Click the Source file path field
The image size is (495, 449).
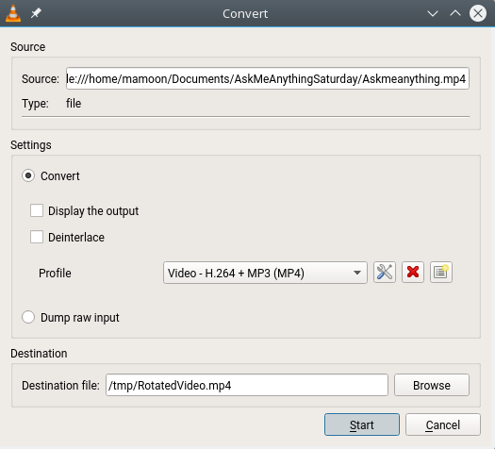pyautogui.click(x=268, y=78)
